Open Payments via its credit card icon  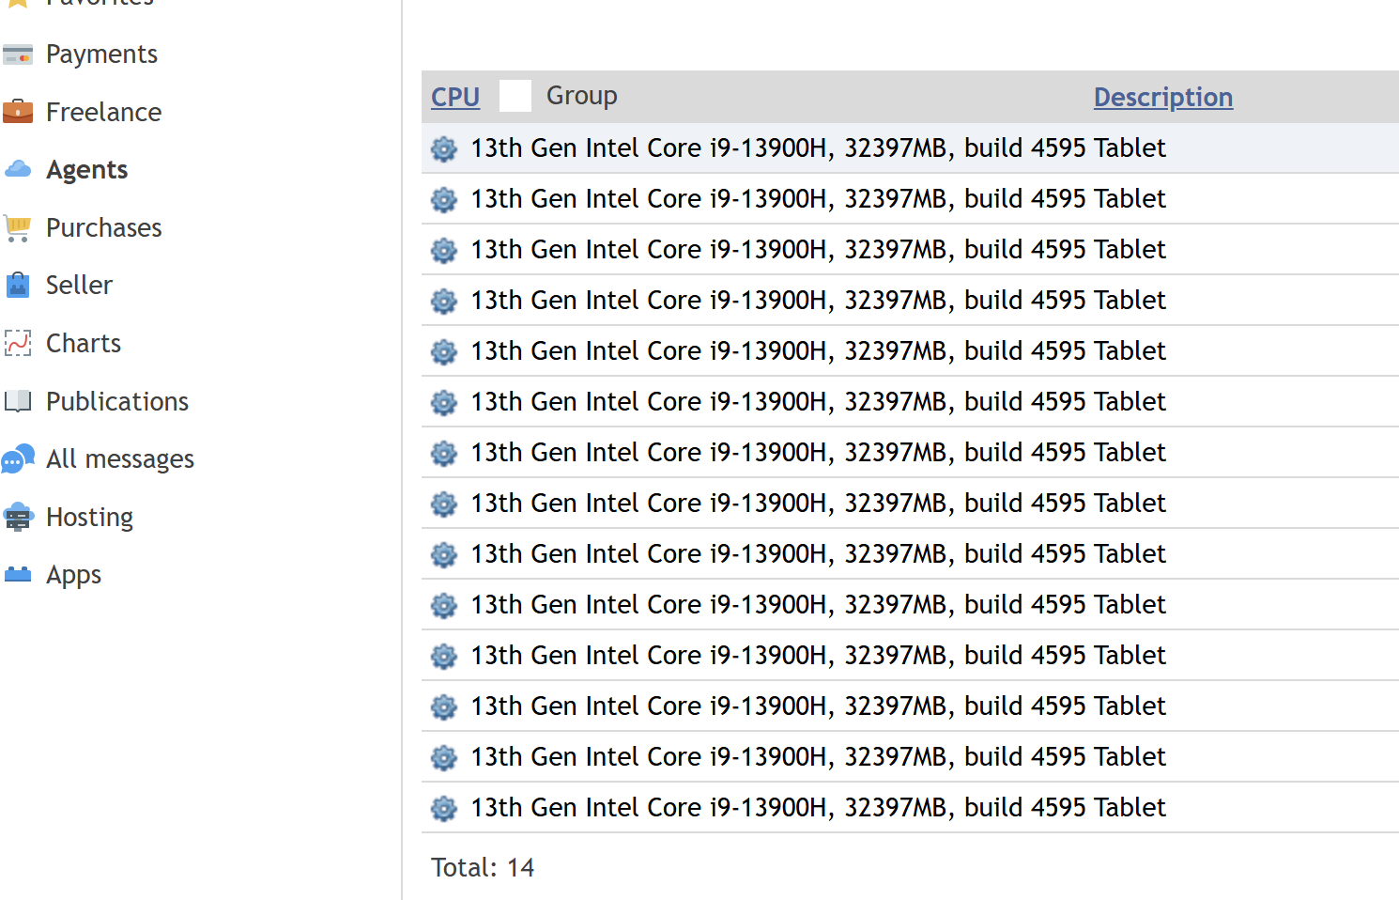point(18,55)
